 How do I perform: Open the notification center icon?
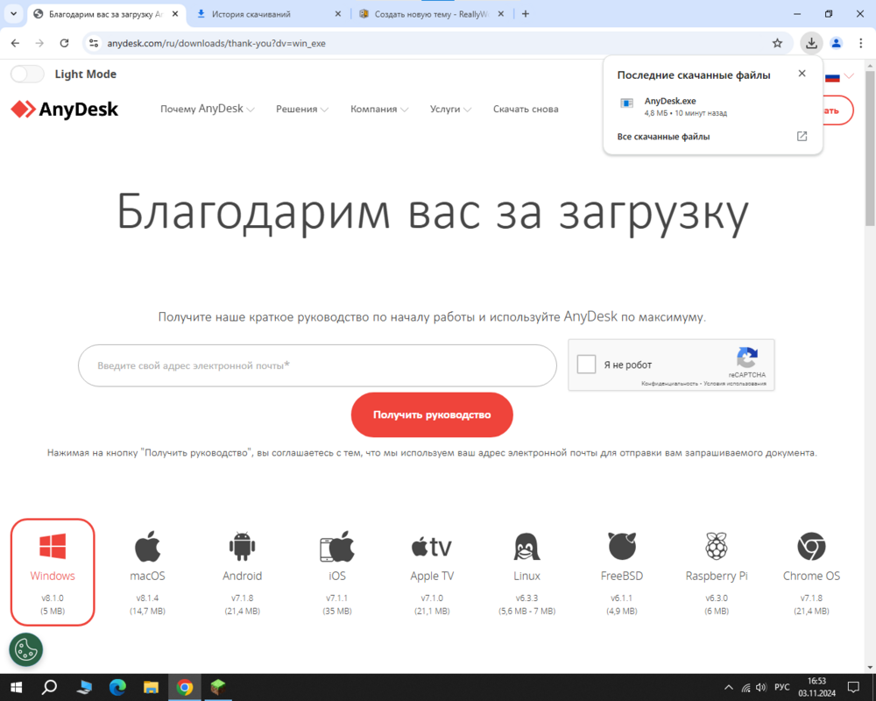pyautogui.click(x=853, y=687)
